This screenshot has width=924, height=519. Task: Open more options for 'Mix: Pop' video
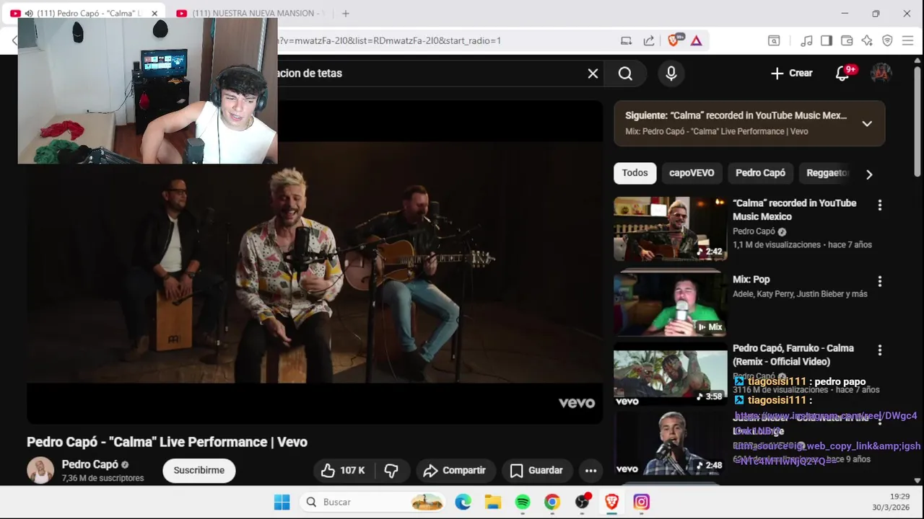click(879, 282)
